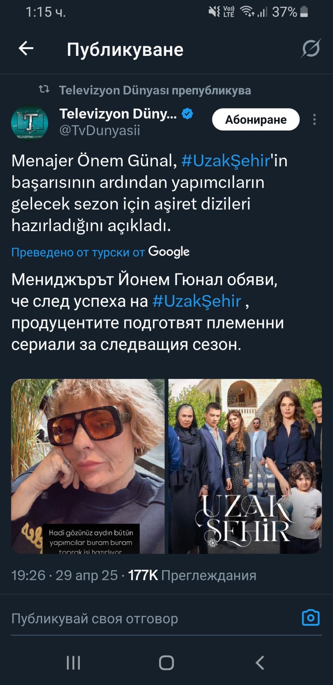The width and height of the screenshot is (333, 685).
Task: Tap the 177K Преглеждания view count
Action: [192, 575]
